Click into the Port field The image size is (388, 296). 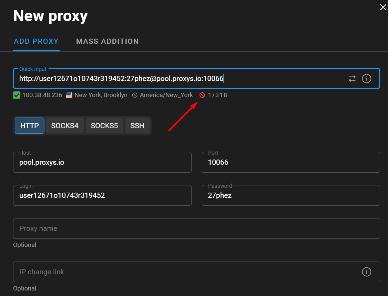point(290,162)
